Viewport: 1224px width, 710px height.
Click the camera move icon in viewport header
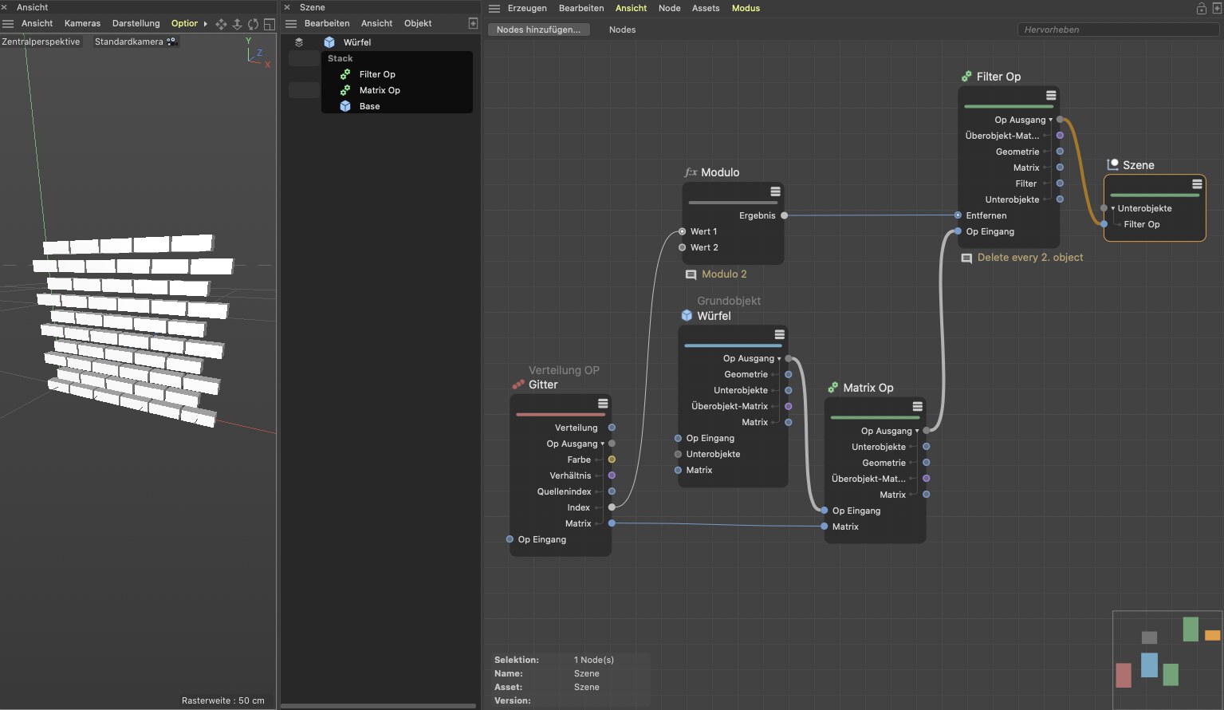point(221,24)
